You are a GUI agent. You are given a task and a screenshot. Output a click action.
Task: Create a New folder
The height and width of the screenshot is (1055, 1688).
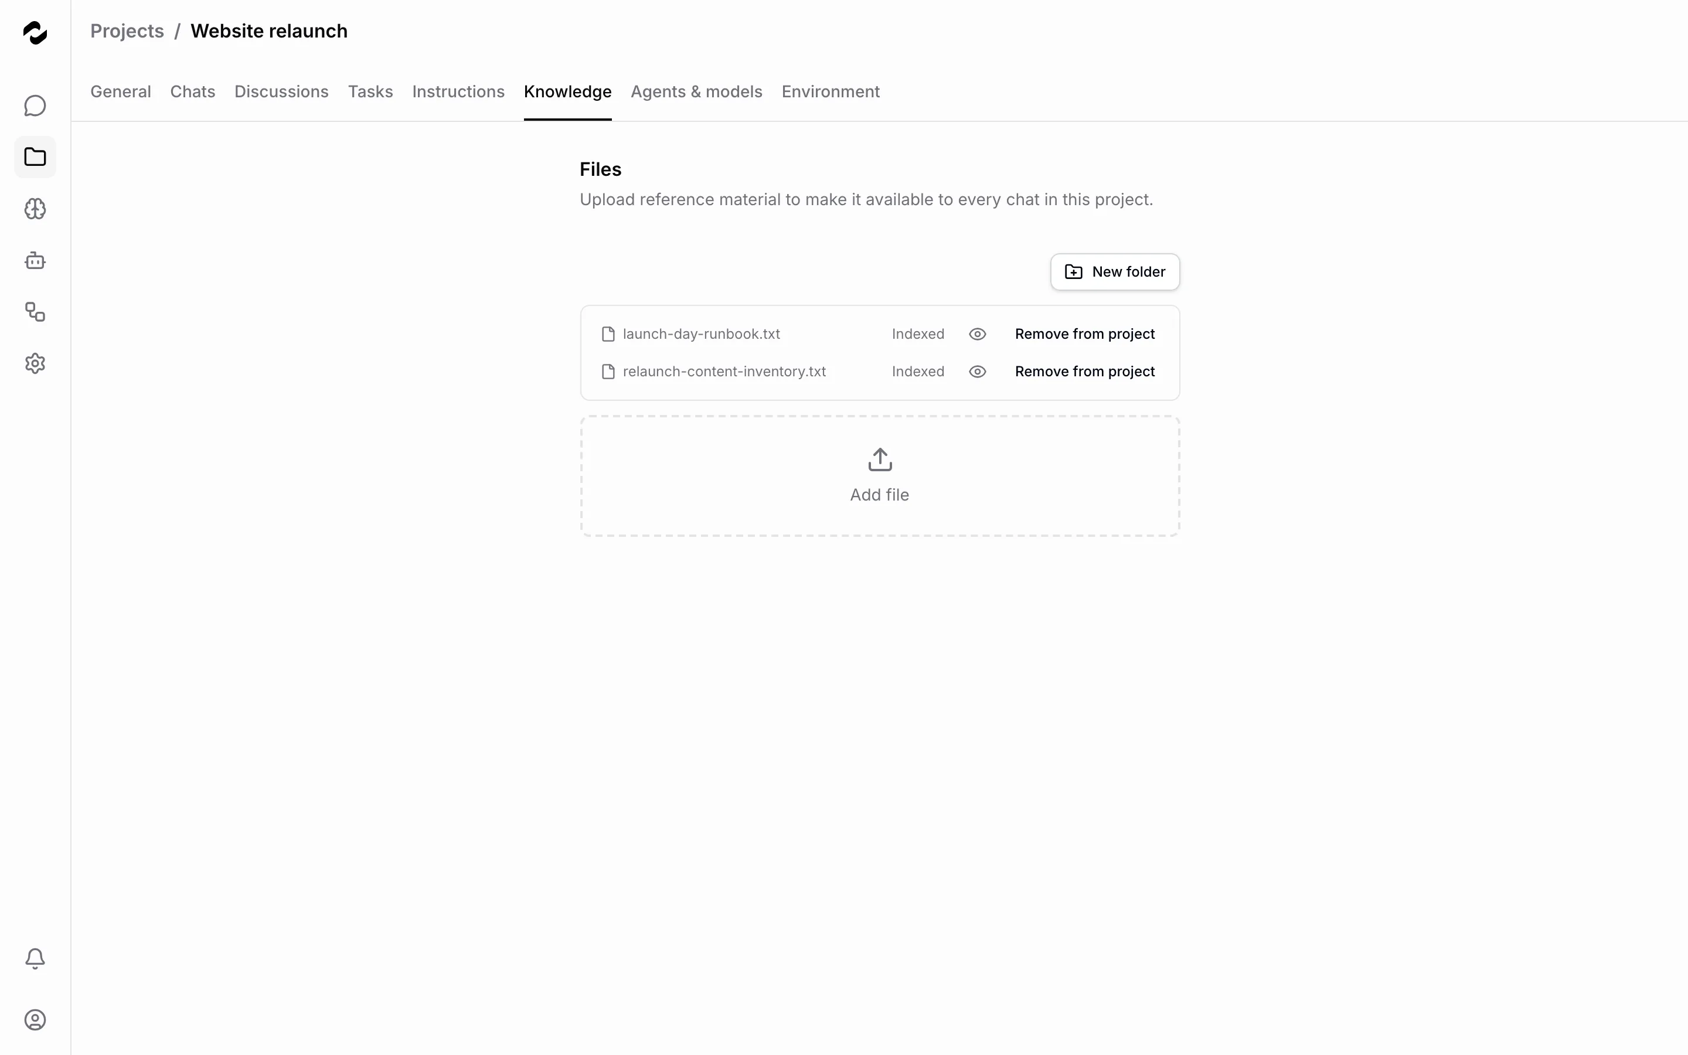[1115, 272]
